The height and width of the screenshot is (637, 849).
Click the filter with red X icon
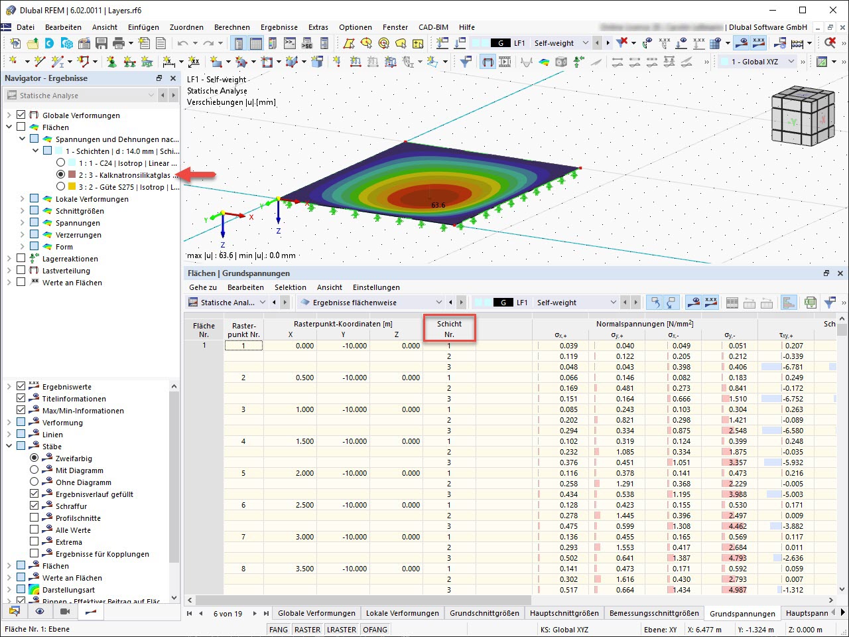coord(621,43)
